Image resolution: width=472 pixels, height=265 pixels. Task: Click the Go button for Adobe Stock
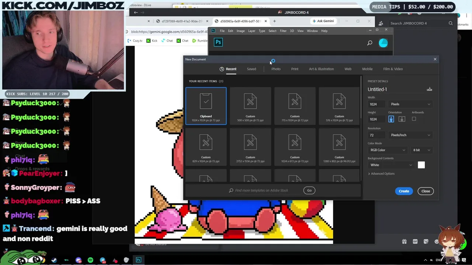[x=309, y=190]
